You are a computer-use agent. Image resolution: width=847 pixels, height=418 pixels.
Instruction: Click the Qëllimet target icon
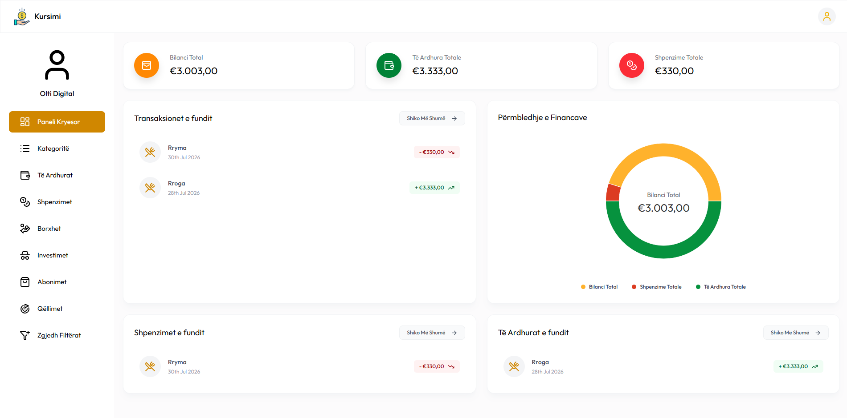click(25, 309)
